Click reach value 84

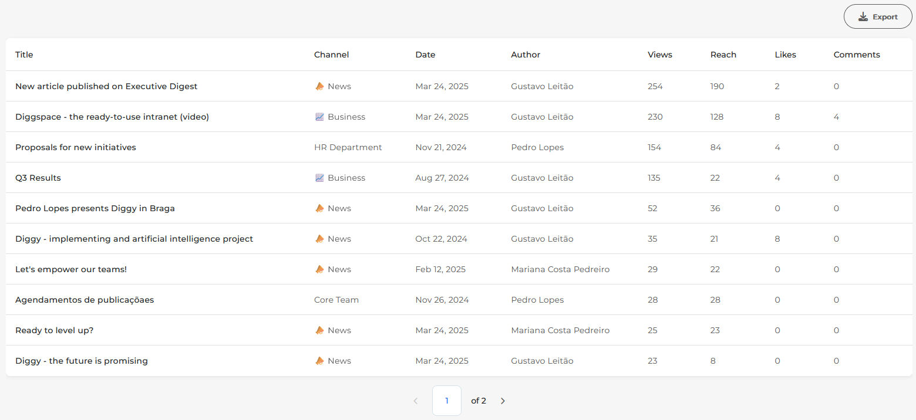(716, 147)
